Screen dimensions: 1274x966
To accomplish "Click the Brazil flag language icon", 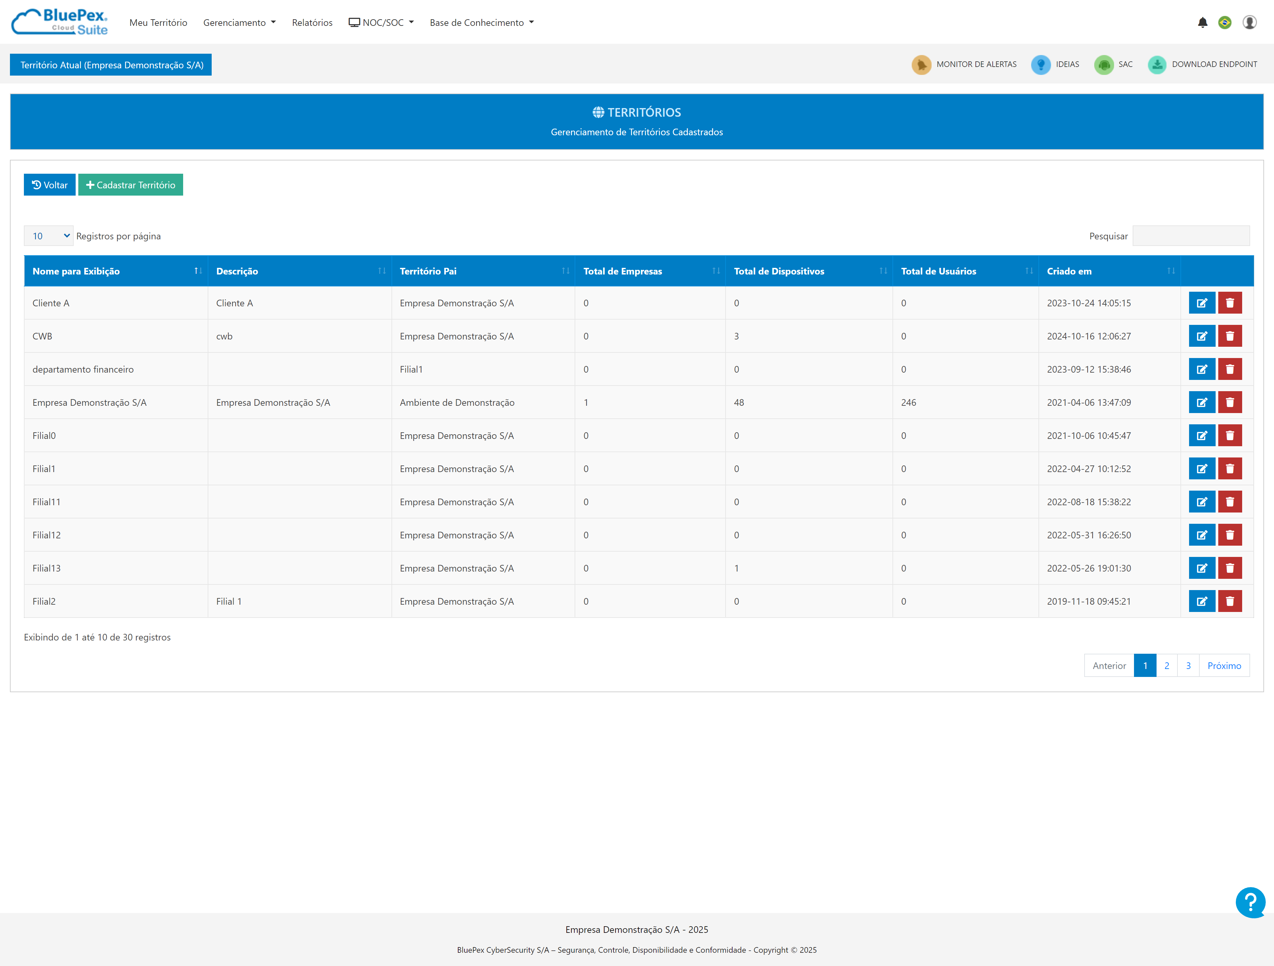I will click(1225, 23).
